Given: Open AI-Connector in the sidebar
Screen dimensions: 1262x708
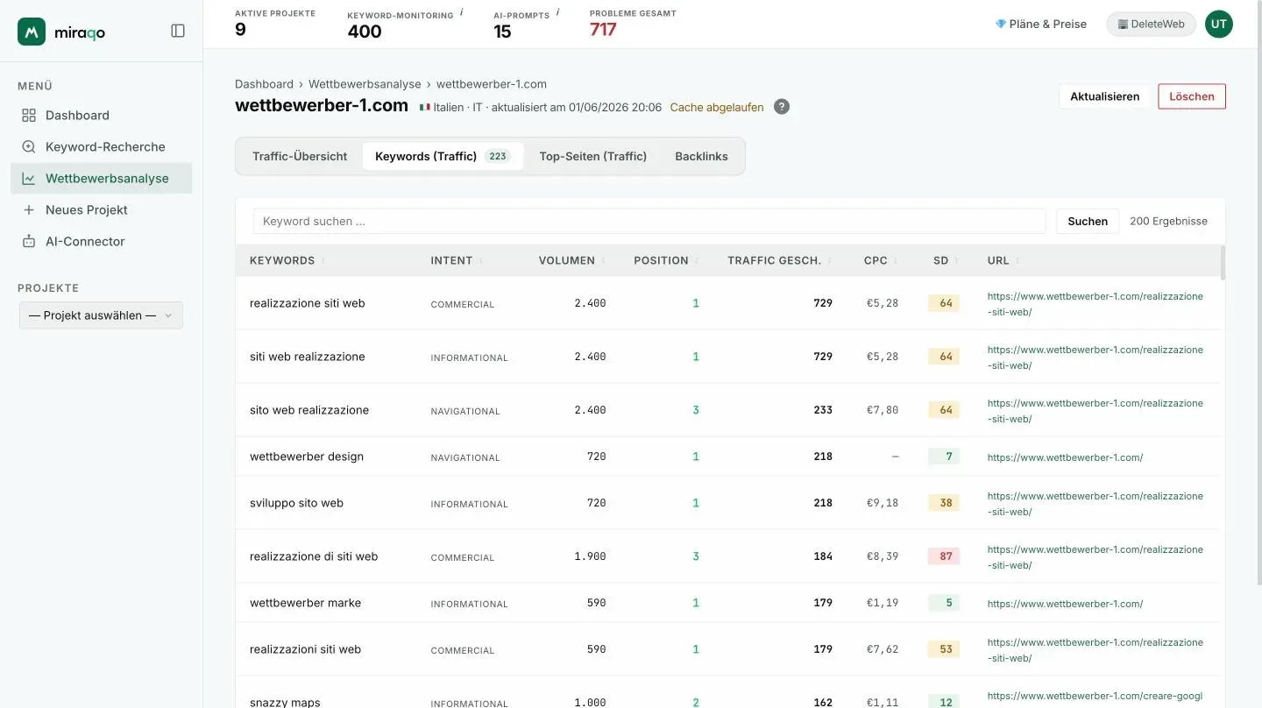Looking at the screenshot, I should [x=101, y=241].
